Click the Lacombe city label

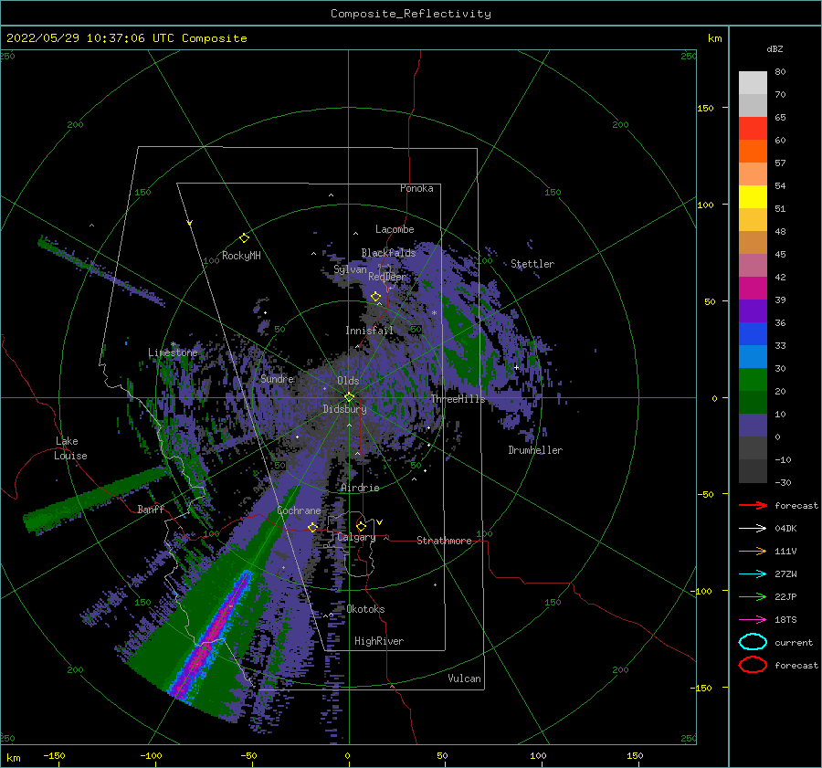[395, 229]
